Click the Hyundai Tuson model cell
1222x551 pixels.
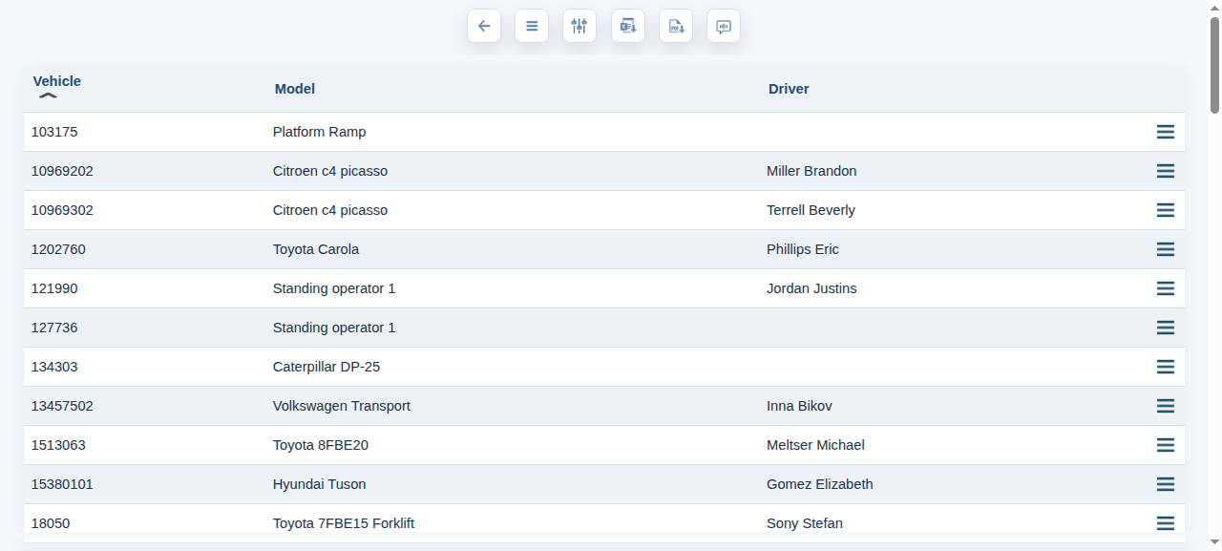pyautogui.click(x=320, y=484)
